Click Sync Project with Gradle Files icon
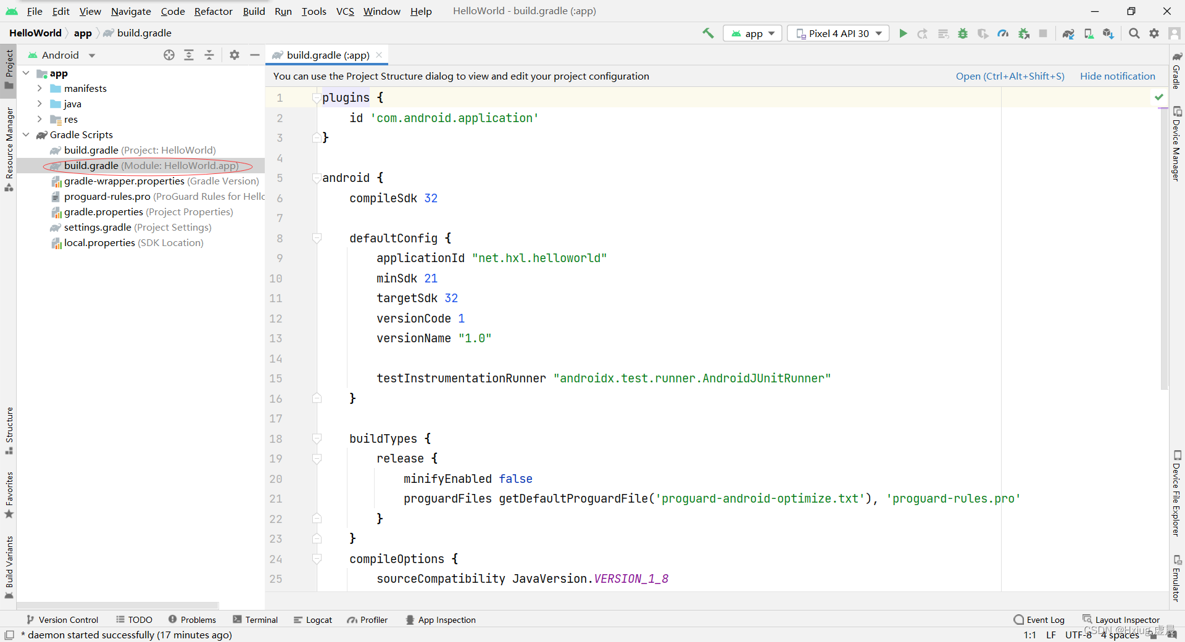 coord(1068,33)
